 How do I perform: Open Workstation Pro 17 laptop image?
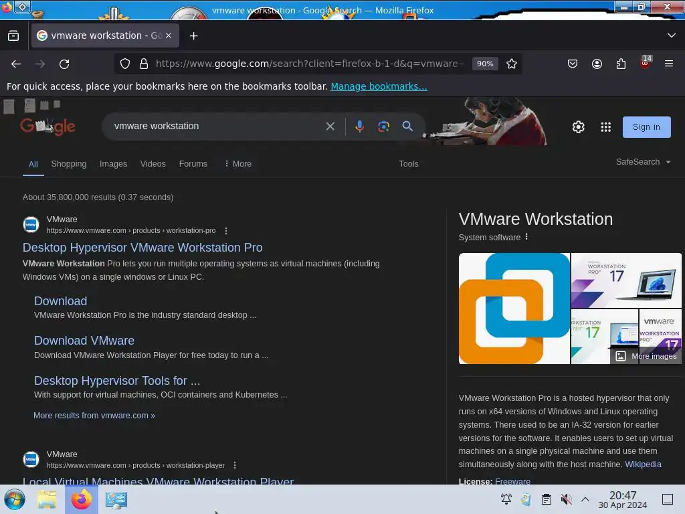[x=626, y=280]
